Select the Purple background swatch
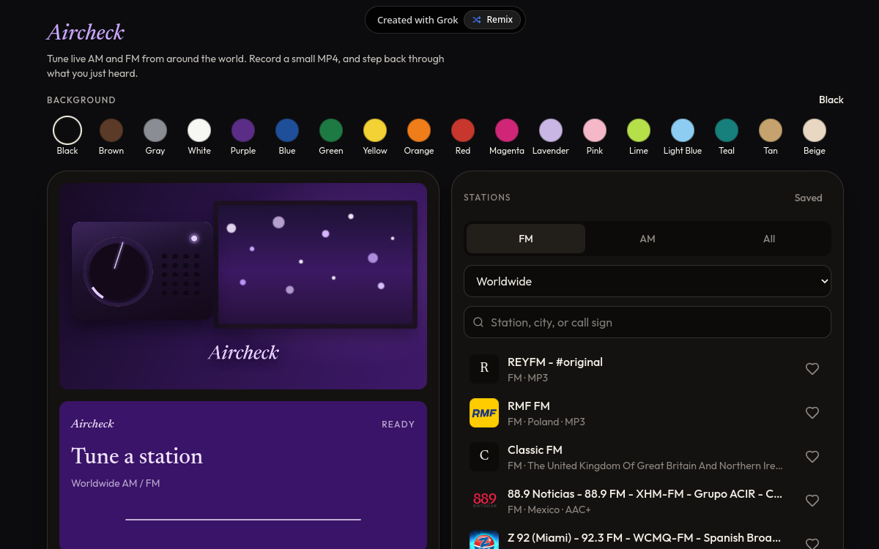 pos(243,130)
